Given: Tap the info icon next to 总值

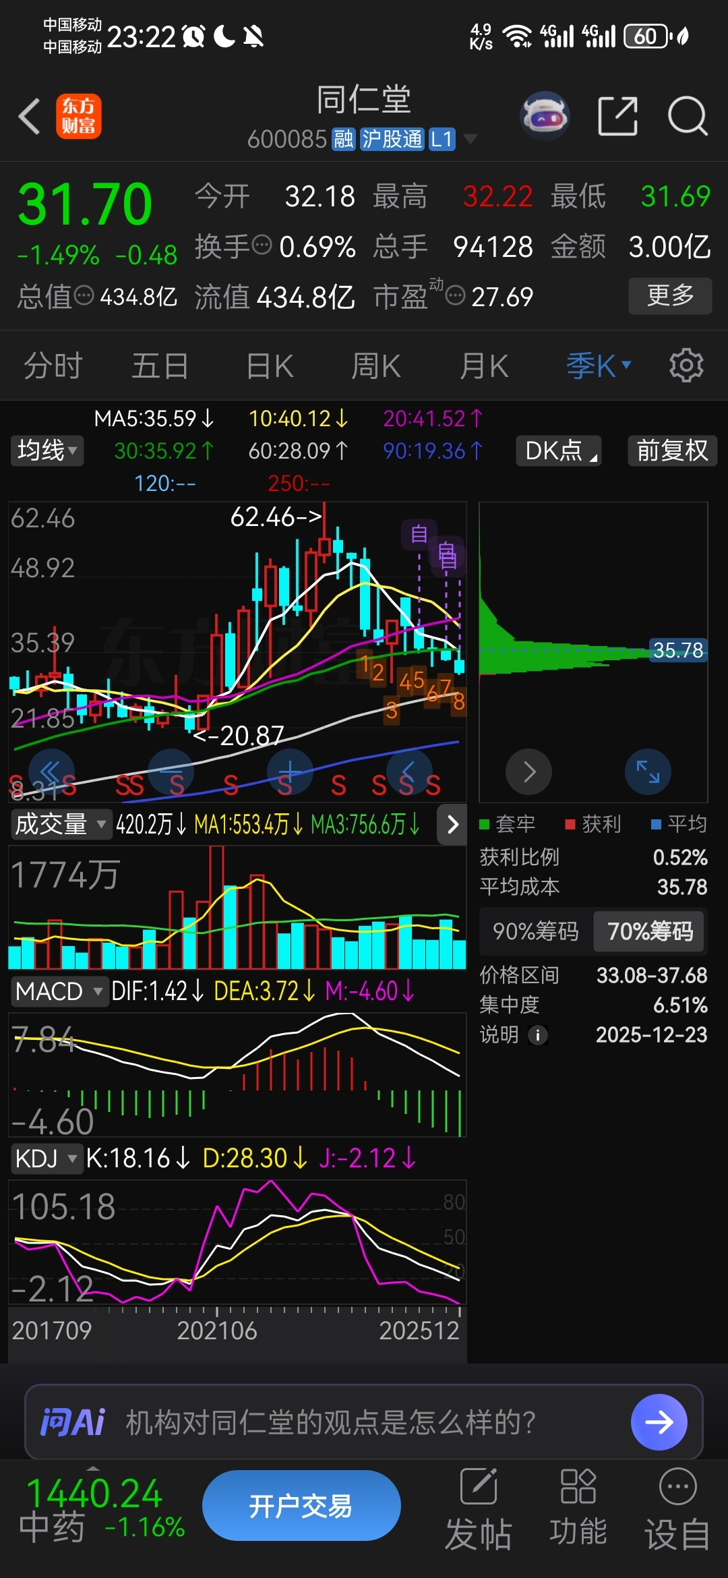Looking at the screenshot, I should [84, 295].
